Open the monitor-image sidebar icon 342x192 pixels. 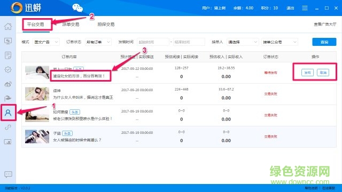[8, 41]
